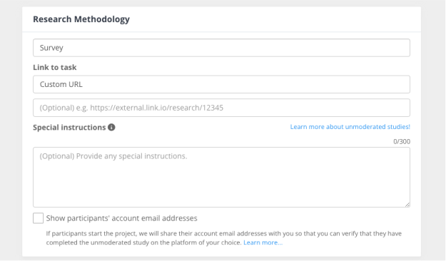Click the Link to task label
Image resolution: width=446 pixels, height=261 pixels.
tap(55, 67)
